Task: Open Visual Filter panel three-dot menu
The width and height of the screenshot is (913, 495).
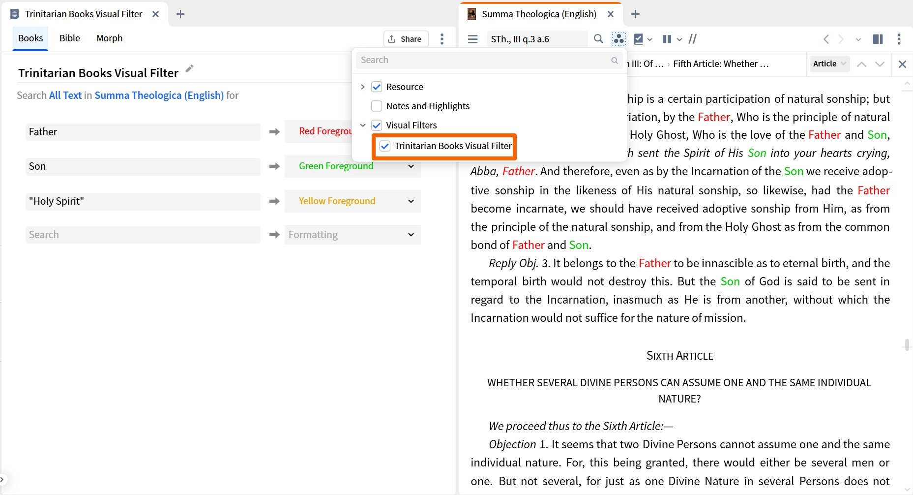Action: point(442,39)
